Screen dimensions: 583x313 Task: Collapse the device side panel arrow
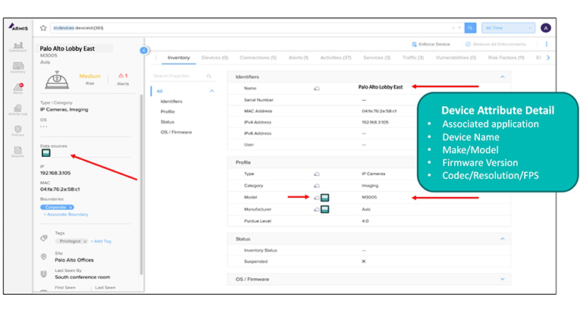click(x=144, y=50)
